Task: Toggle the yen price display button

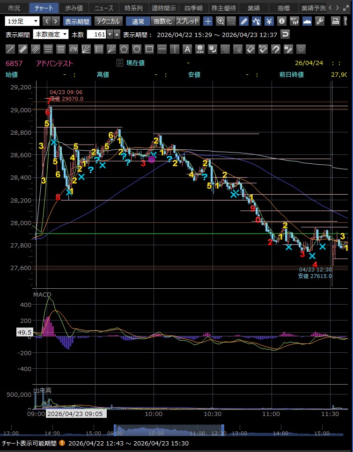Action: click(x=269, y=21)
